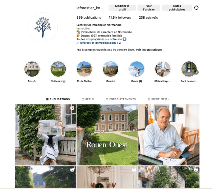
Task: Open the Châteaux story highlight
Action: [58, 69]
